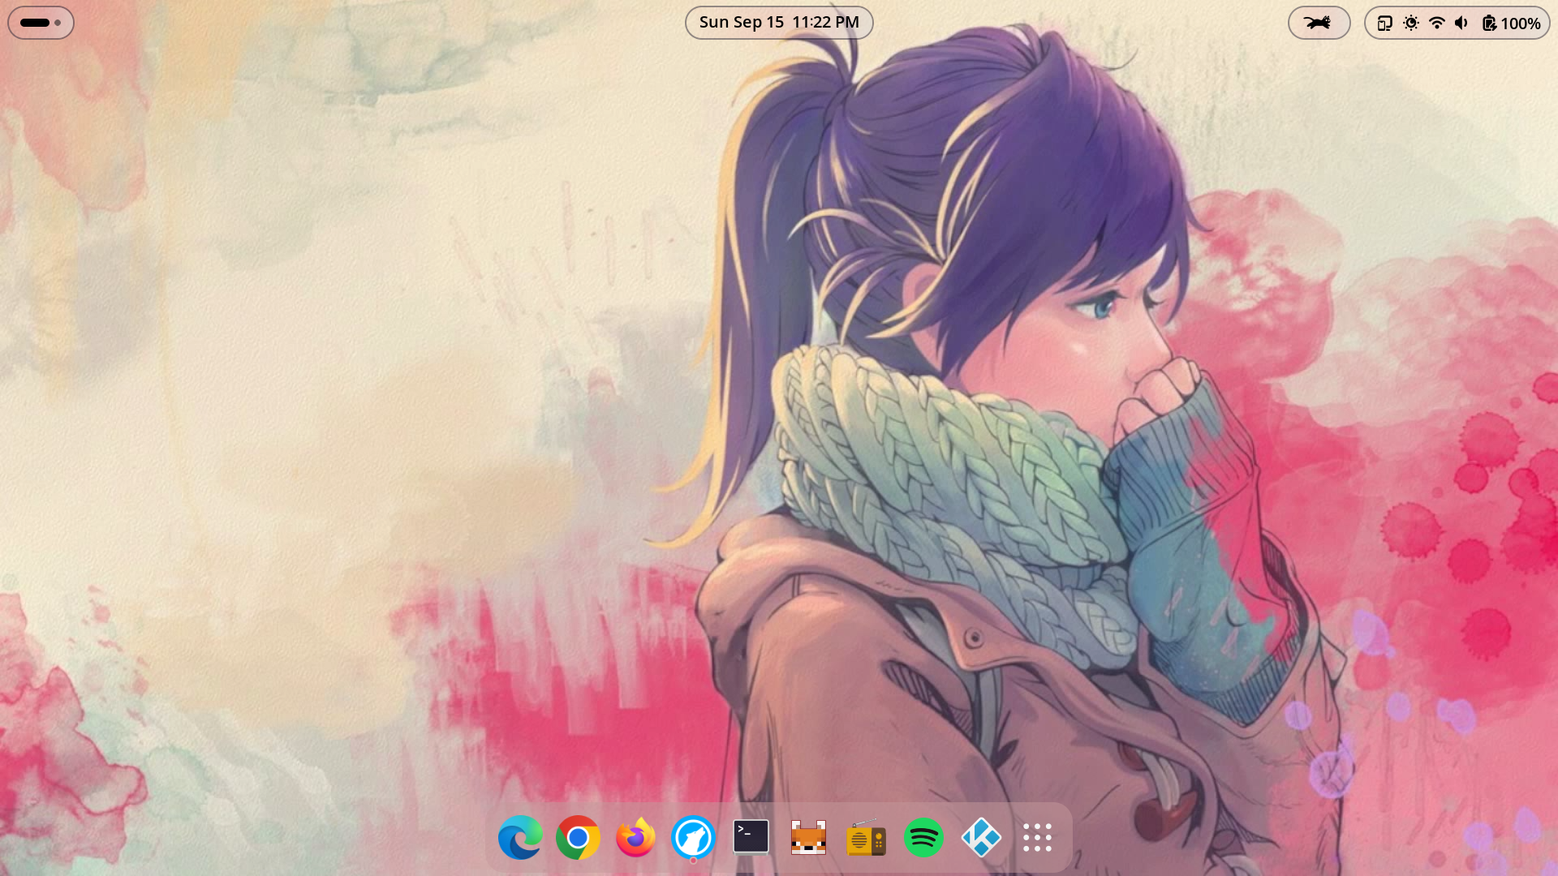Show all applications grid
This screenshot has width=1558, height=876.
(x=1038, y=837)
